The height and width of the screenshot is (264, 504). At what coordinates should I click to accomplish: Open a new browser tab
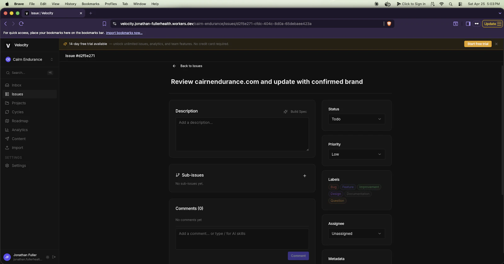point(91,13)
